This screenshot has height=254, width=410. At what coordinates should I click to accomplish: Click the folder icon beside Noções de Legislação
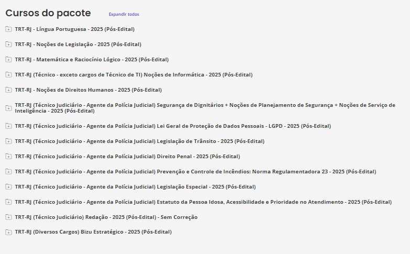tap(8, 45)
